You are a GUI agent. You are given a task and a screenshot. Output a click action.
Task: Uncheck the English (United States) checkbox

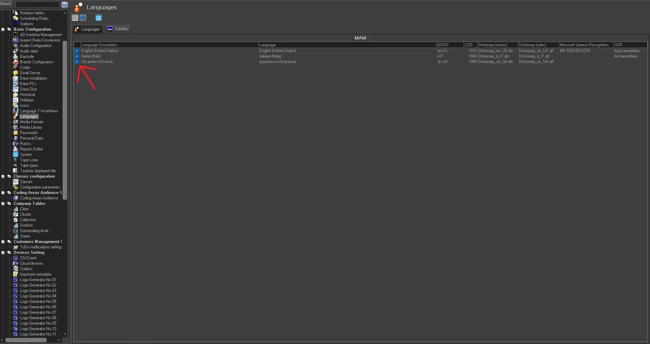pyautogui.click(x=77, y=51)
